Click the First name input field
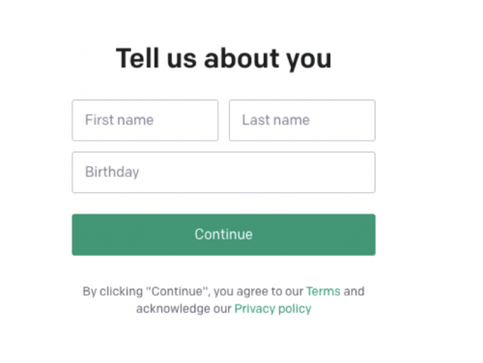The height and width of the screenshot is (363, 483). point(145,121)
